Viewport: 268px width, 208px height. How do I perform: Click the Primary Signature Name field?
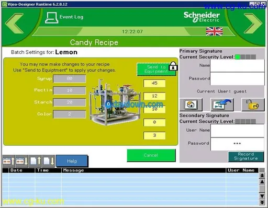click(x=237, y=66)
